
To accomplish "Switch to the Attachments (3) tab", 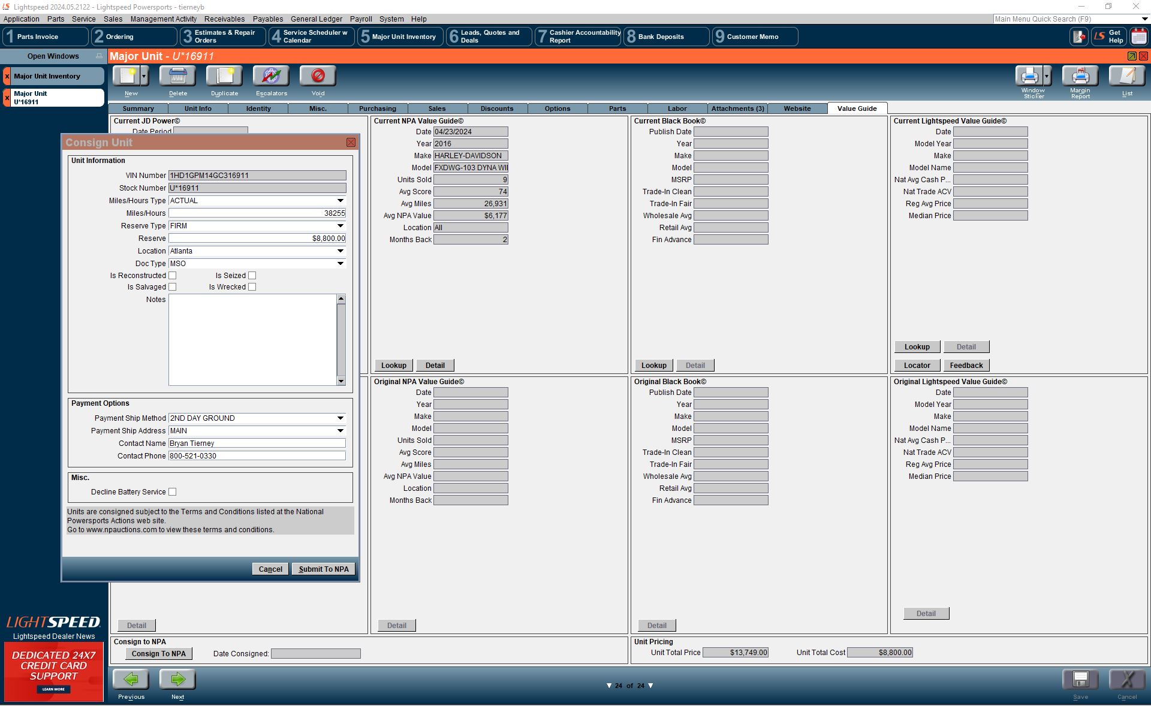I will [x=737, y=108].
